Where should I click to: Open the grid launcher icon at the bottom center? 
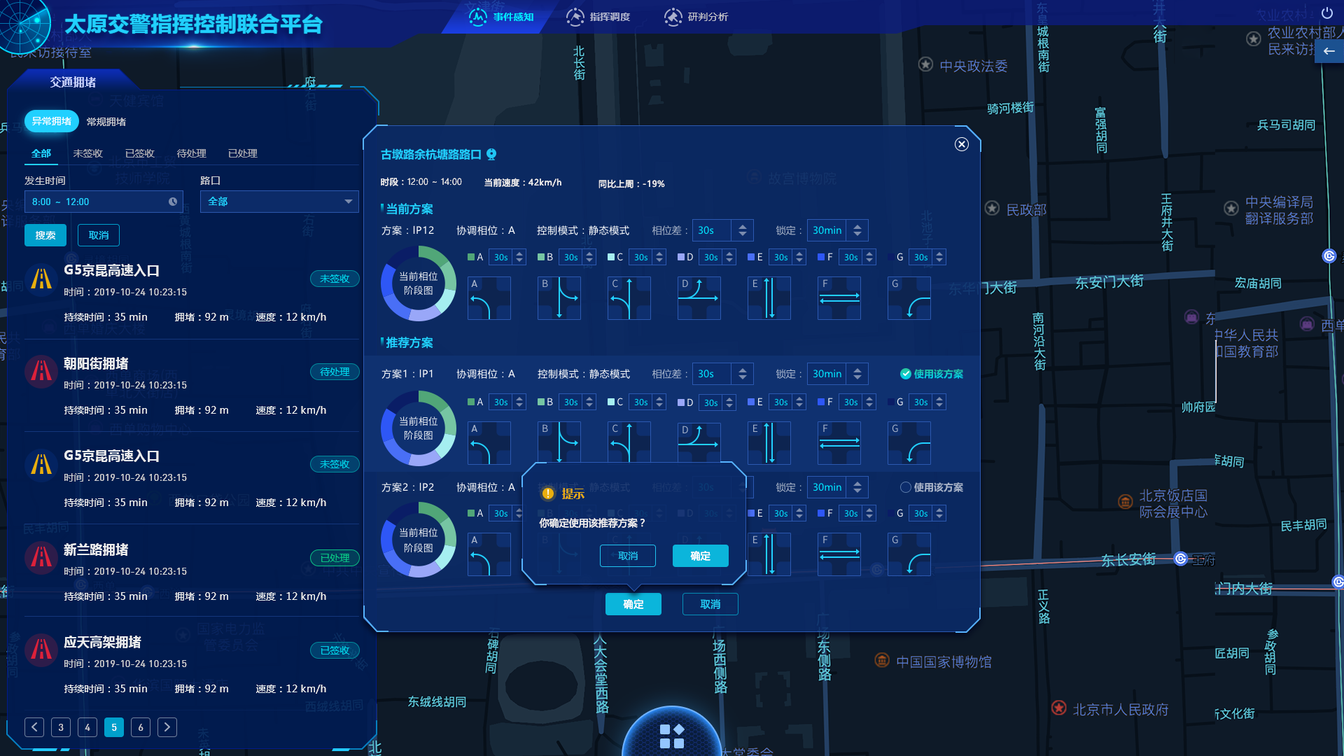(672, 736)
